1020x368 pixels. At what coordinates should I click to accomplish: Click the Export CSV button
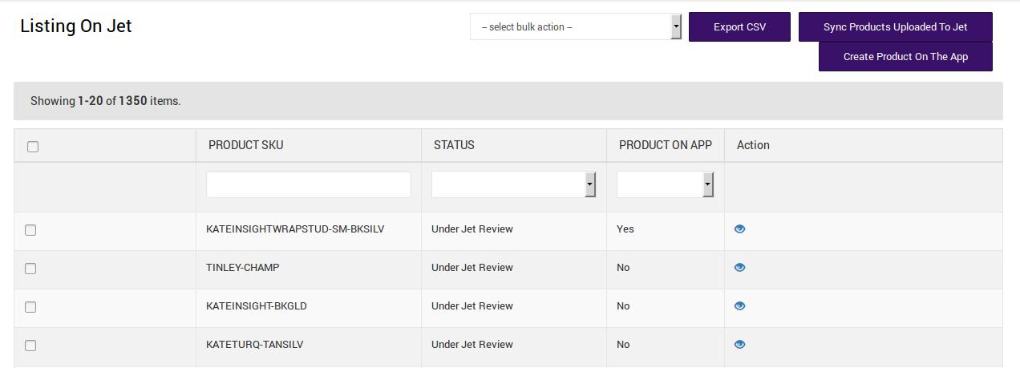point(739,27)
